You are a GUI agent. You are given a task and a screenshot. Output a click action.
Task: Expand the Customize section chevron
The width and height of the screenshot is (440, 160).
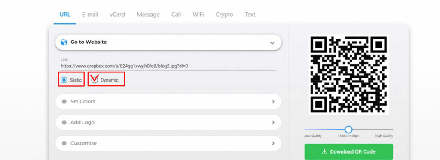[273, 143]
